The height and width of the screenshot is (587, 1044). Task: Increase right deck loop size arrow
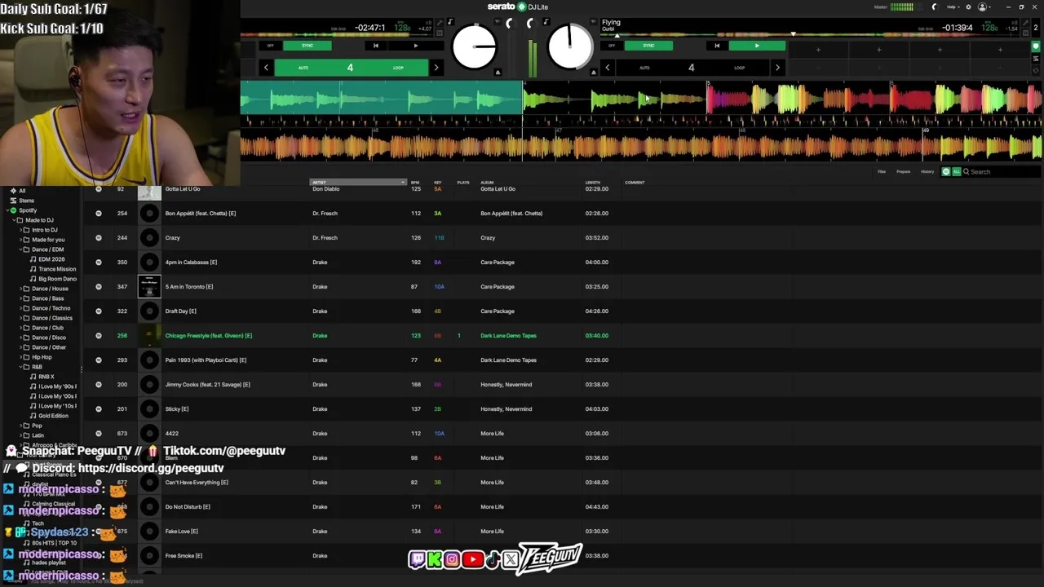pos(776,68)
